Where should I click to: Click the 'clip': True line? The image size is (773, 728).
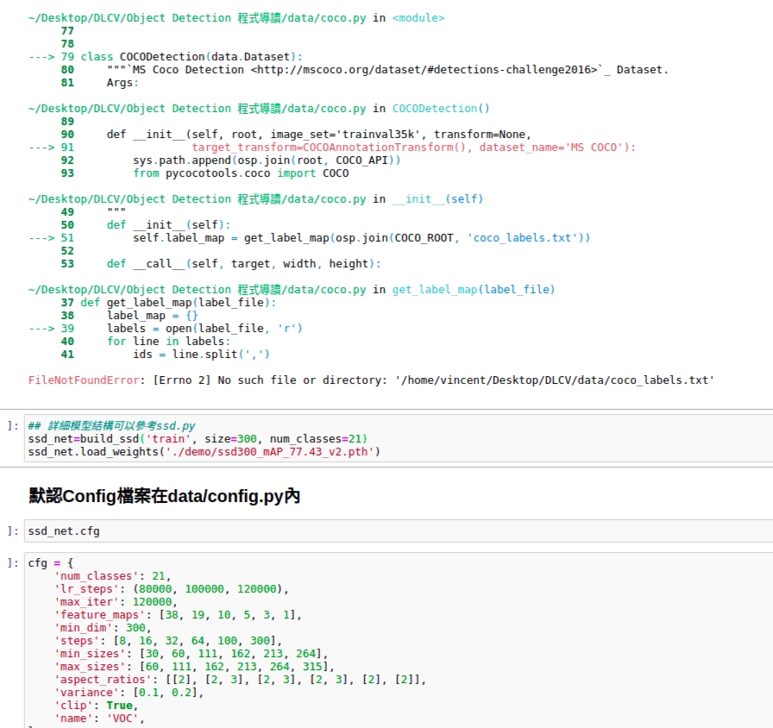click(96, 706)
